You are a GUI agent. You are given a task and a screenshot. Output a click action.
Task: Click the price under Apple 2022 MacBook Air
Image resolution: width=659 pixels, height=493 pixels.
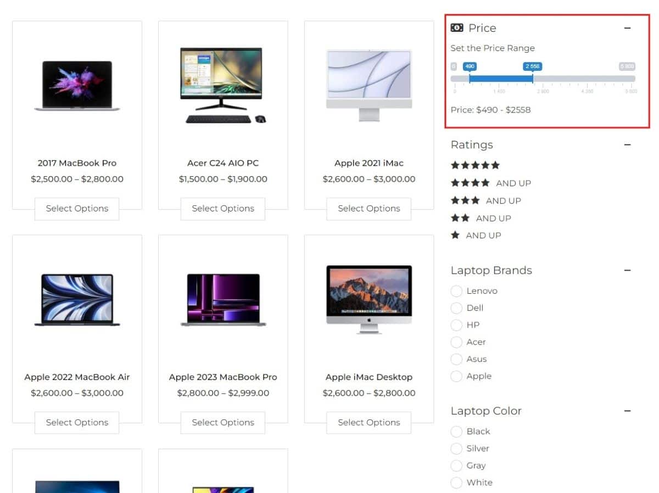click(x=77, y=393)
